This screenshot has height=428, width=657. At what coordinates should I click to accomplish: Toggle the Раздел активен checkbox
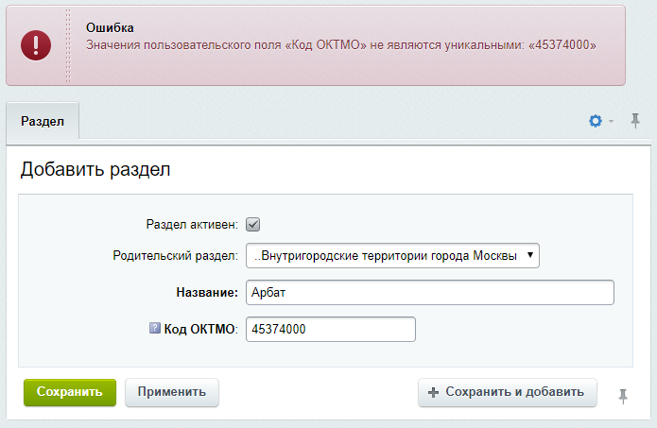(x=252, y=225)
